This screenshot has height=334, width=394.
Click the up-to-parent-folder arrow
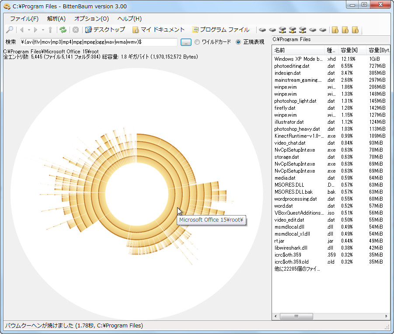click(50, 30)
